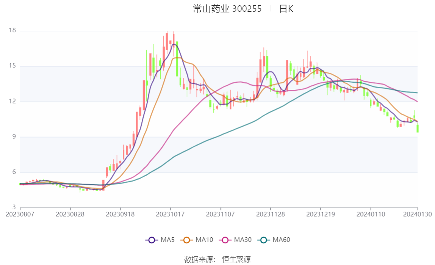Click the 20230807 date axis label
The width and height of the screenshot is (435, 265).
pyautogui.click(x=20, y=214)
